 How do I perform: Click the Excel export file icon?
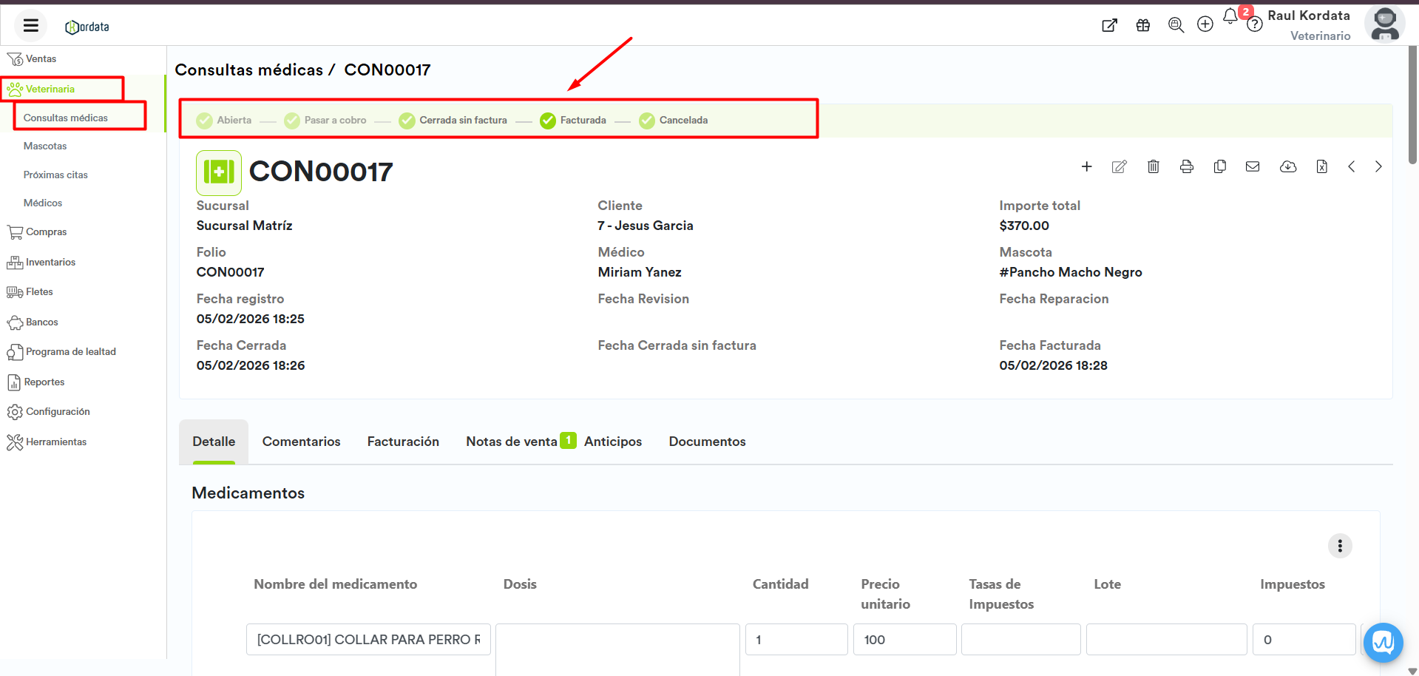point(1321,166)
